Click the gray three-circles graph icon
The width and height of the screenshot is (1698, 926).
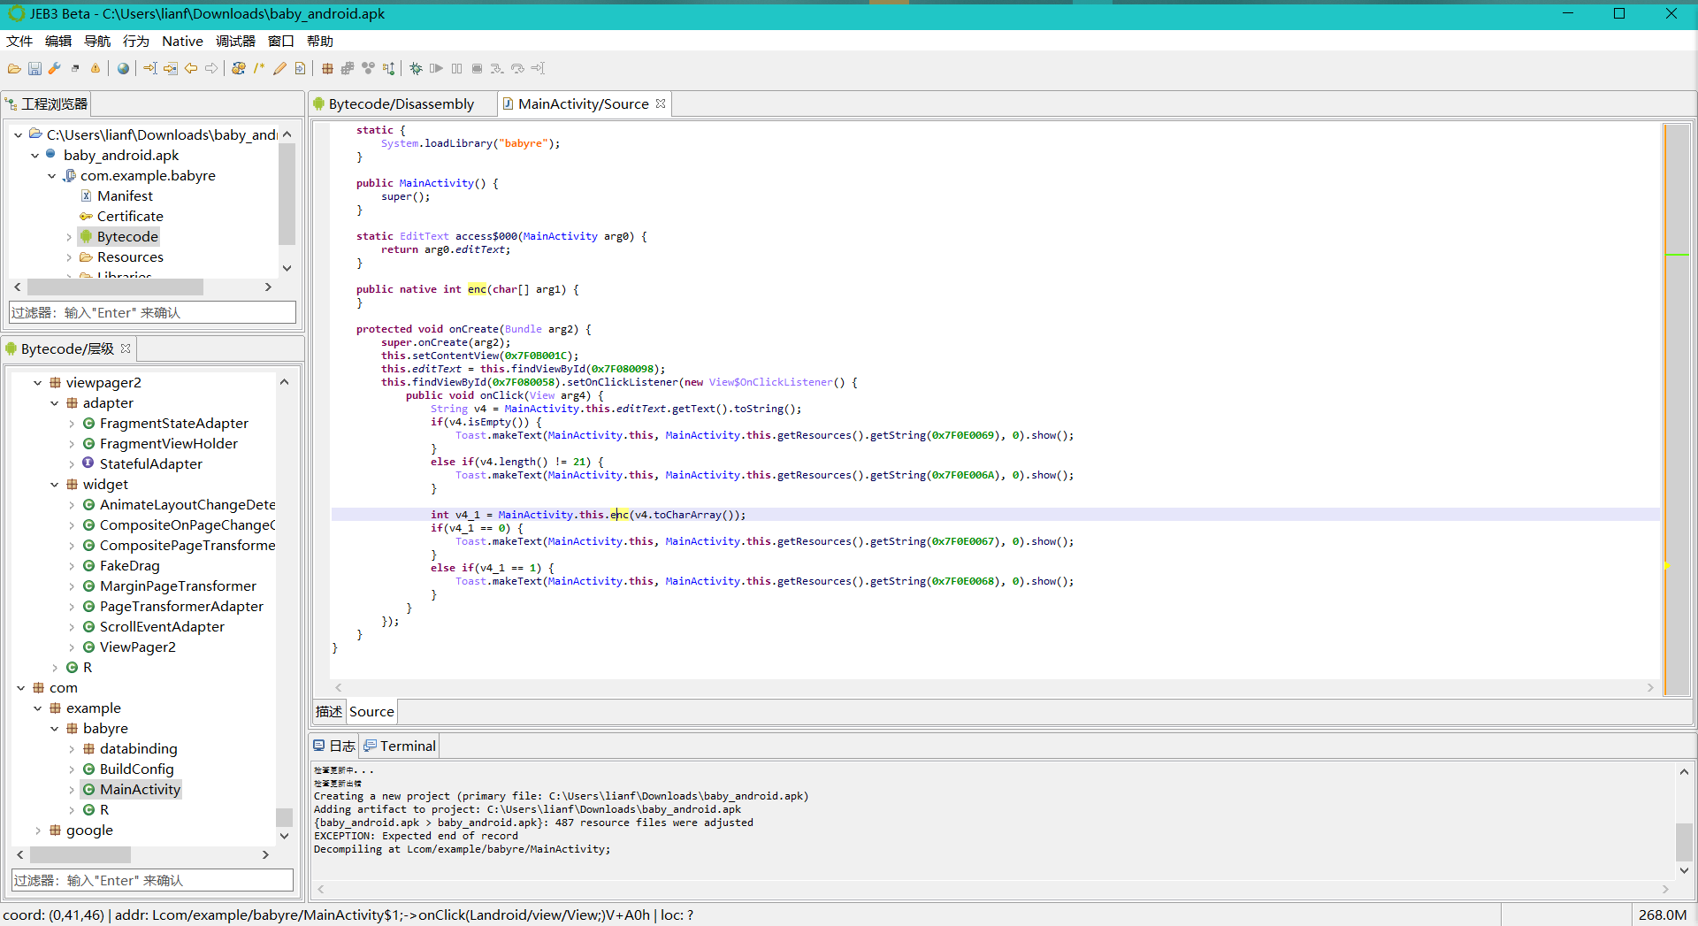coord(368,69)
